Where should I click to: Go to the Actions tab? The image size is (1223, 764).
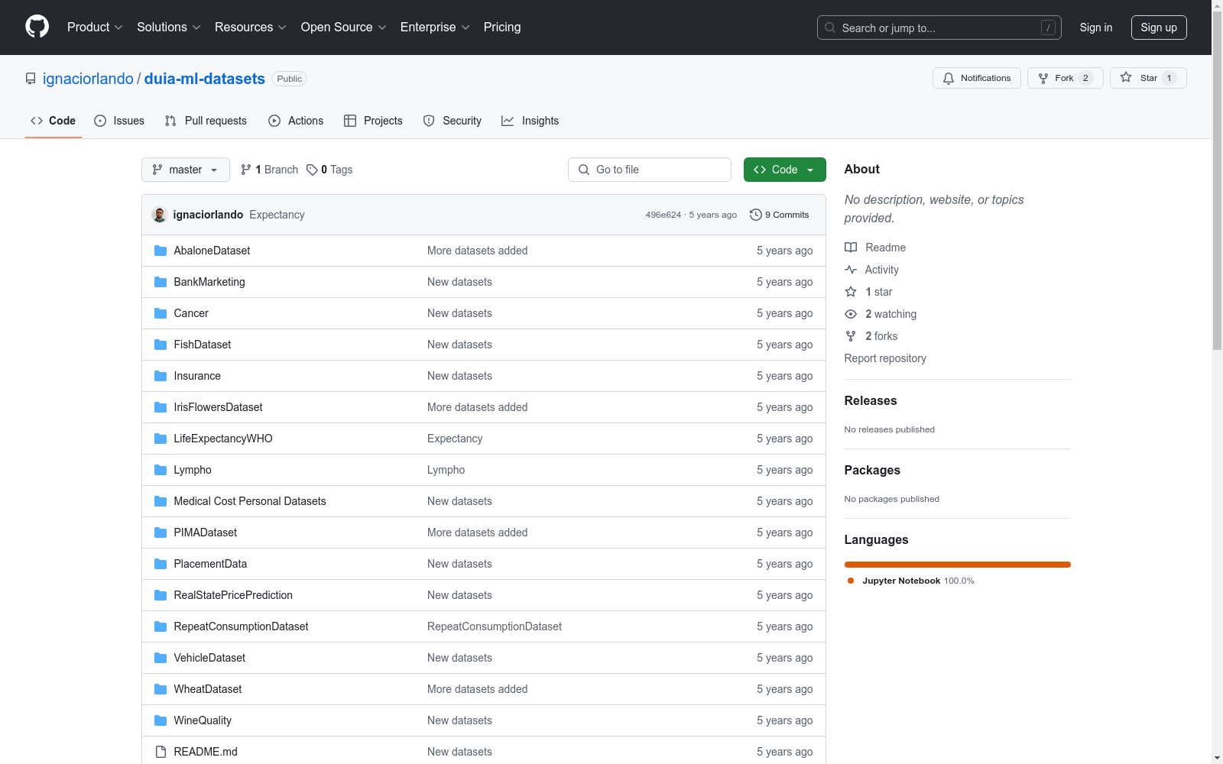296,121
